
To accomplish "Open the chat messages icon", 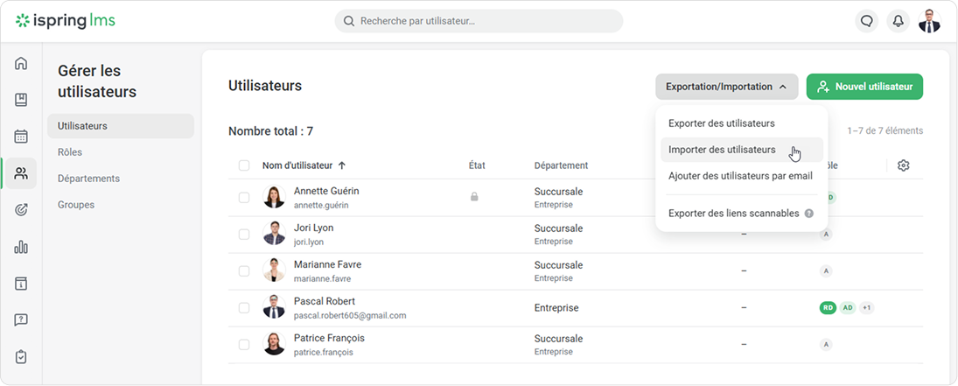I will 866,21.
